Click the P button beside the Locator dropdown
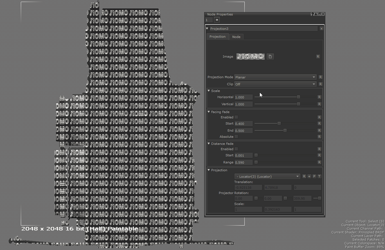Image resolution: width=385 pixels, height=250 pixels. pyautogui.click(x=314, y=176)
